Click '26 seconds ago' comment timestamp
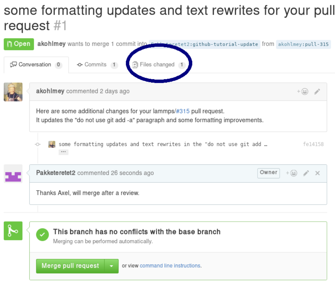Image resolution: width=335 pixels, height=282 pixels. tap(132, 173)
